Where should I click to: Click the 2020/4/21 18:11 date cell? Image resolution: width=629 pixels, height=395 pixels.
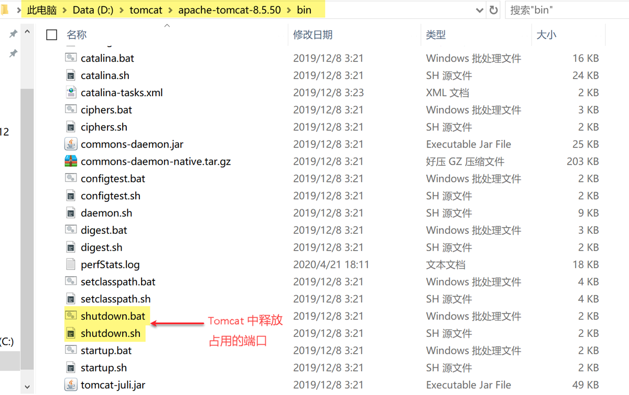pyautogui.click(x=331, y=265)
